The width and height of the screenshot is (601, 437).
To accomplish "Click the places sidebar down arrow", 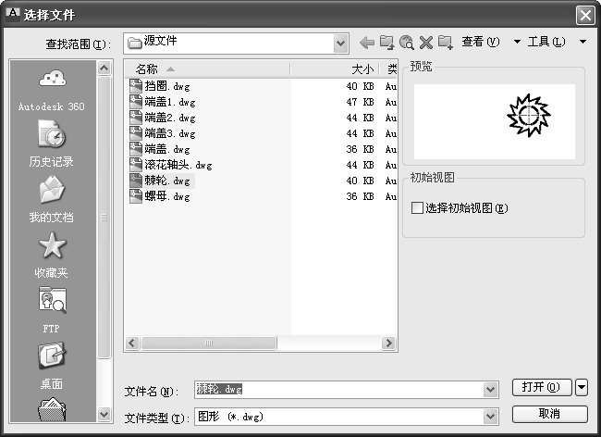I will [x=104, y=414].
